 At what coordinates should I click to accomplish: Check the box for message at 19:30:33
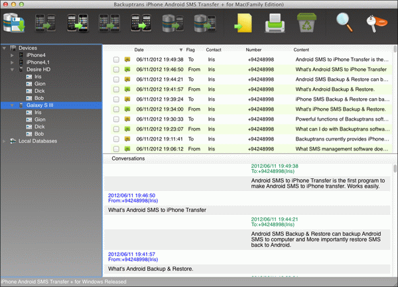116,119
